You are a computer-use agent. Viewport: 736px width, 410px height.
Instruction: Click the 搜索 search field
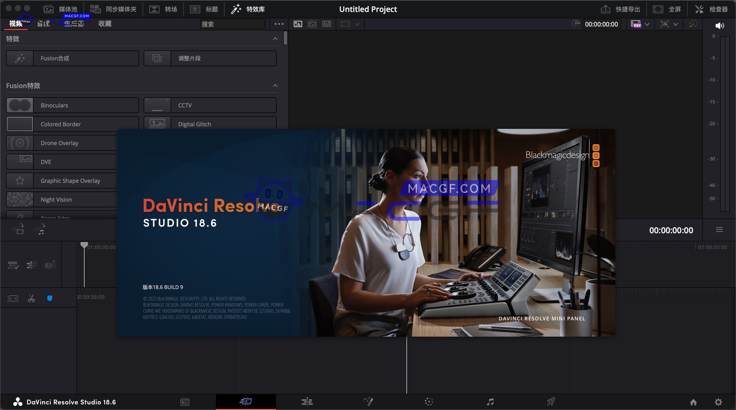coord(233,24)
